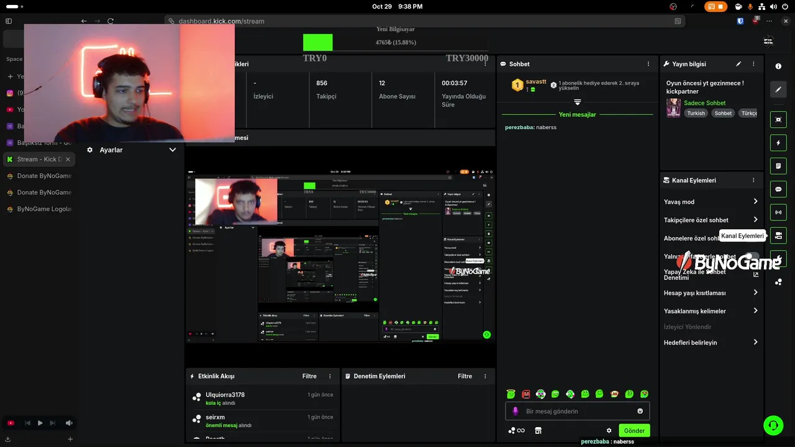The width and height of the screenshot is (795, 447).
Task: Select the pencil edit icon in right sidebar
Action: 778,89
